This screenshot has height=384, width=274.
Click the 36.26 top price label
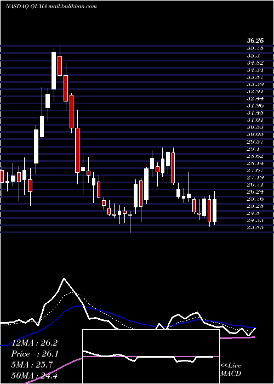point(255,41)
